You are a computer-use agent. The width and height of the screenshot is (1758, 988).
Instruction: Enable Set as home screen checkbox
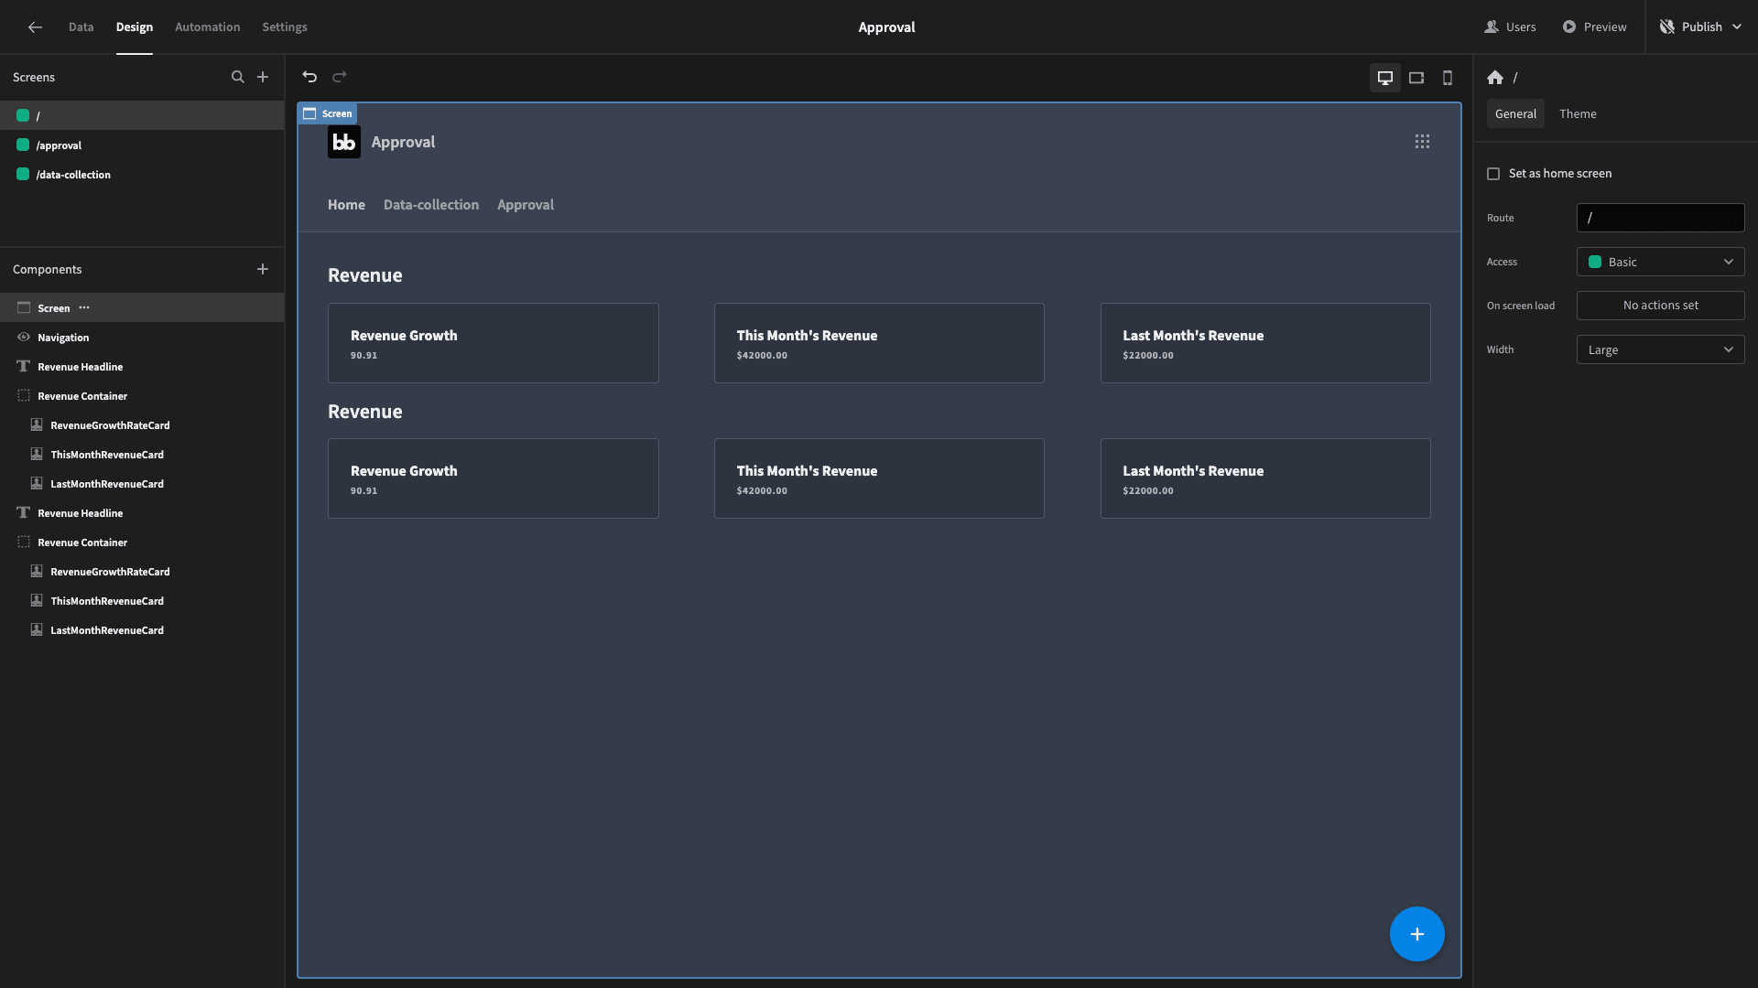tap(1493, 174)
